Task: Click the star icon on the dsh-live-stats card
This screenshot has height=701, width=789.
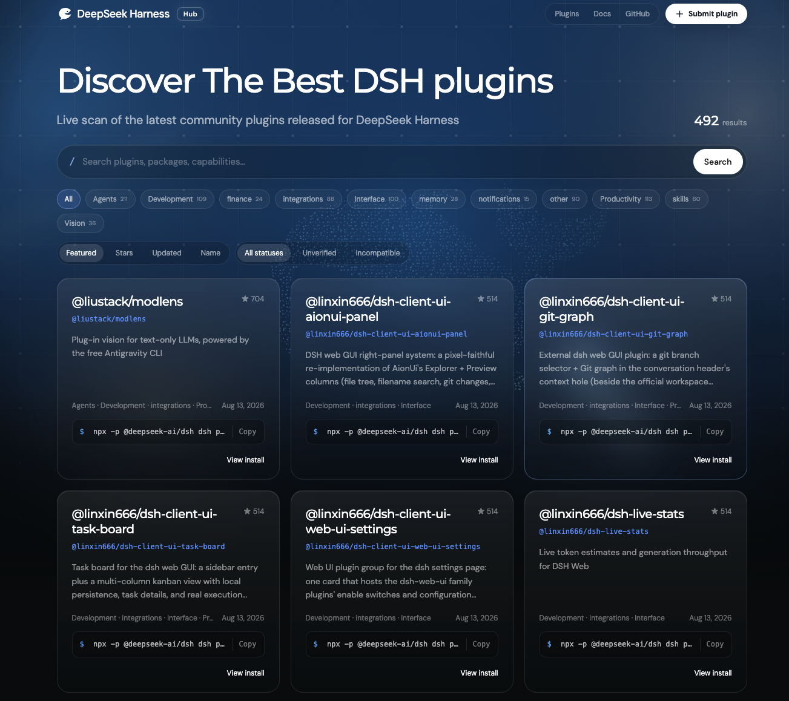Action: (715, 511)
